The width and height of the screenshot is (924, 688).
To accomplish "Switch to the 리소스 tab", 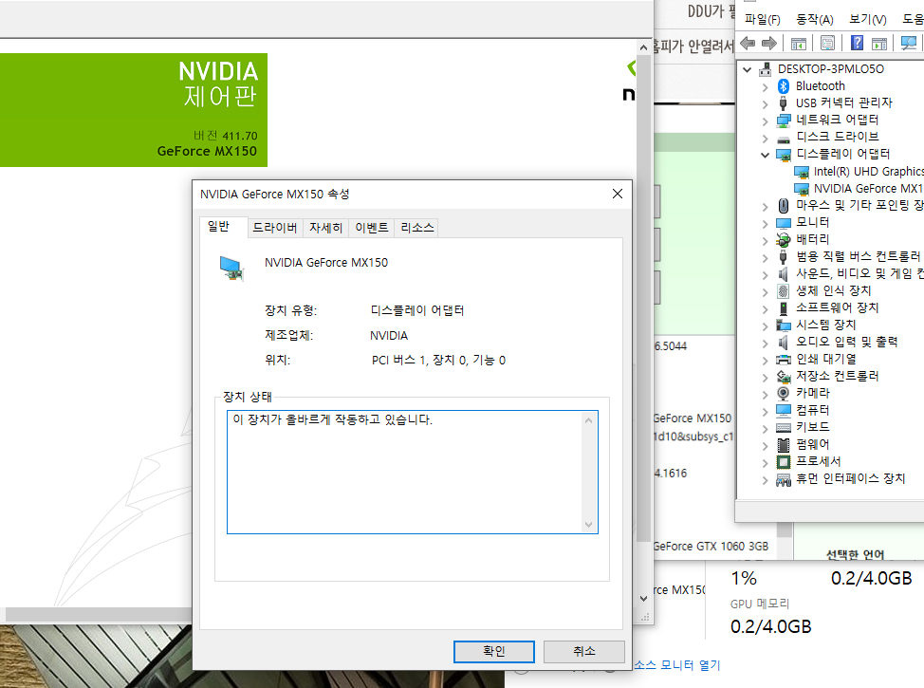I will 416,228.
